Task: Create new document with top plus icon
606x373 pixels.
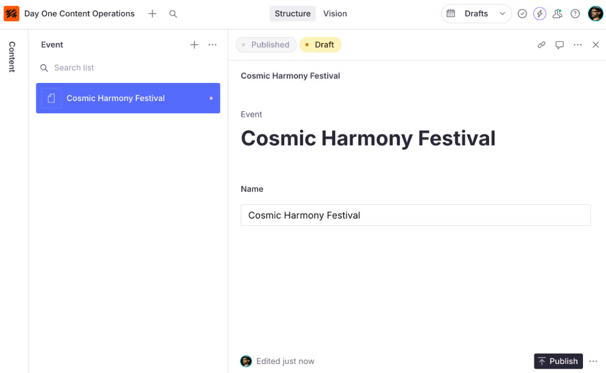Action: pos(152,14)
